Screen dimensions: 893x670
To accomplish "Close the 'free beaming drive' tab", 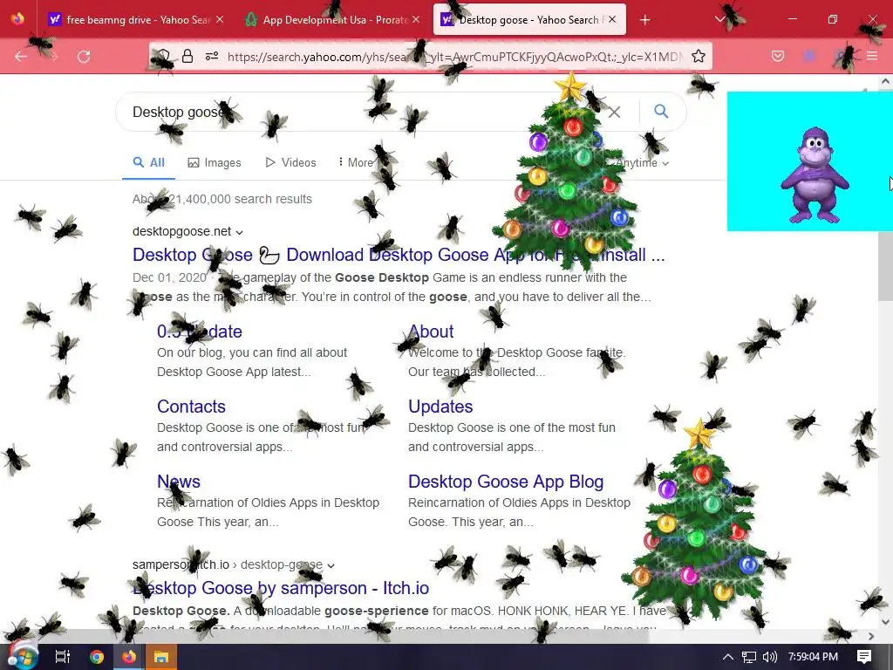I will (x=220, y=19).
